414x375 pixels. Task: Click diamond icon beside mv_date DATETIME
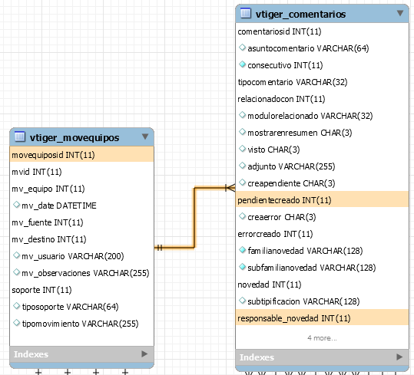(x=17, y=204)
